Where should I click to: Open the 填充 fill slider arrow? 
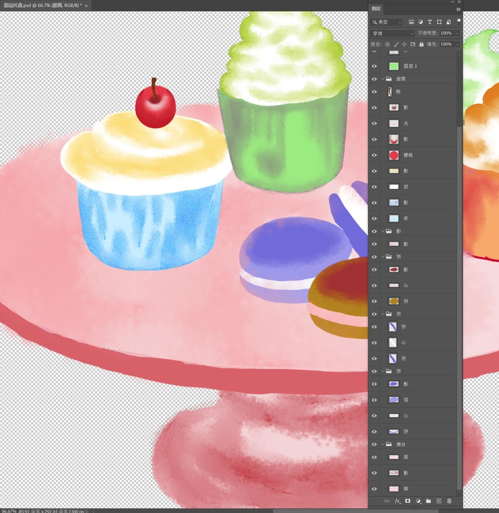point(457,44)
